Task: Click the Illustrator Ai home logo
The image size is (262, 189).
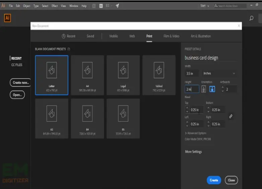Action: coord(7,18)
